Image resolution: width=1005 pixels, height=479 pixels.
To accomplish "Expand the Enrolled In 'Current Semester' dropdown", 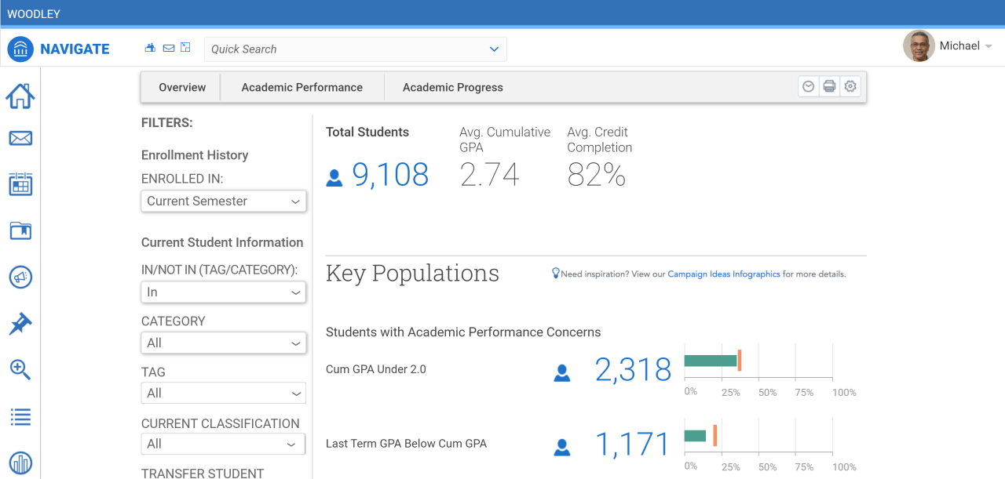I will pyautogui.click(x=223, y=201).
